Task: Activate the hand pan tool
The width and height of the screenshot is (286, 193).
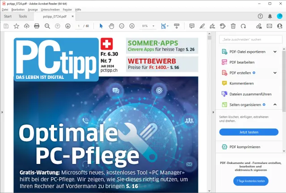Action: pos(111,26)
